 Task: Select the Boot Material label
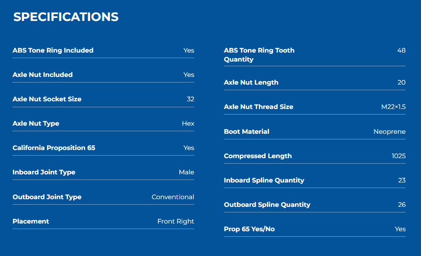pyautogui.click(x=246, y=132)
